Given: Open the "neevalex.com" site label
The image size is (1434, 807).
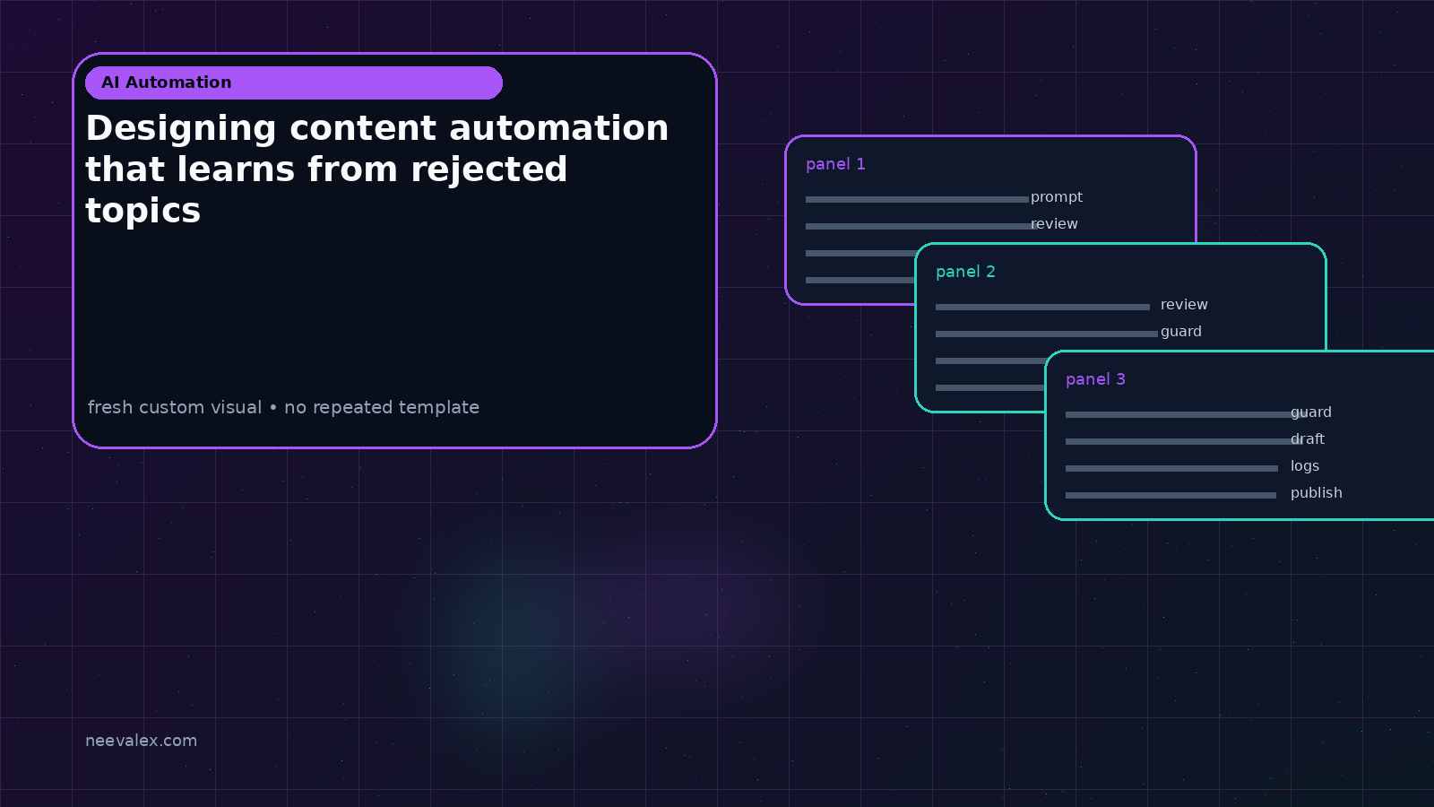Looking at the screenshot, I should pos(141,741).
